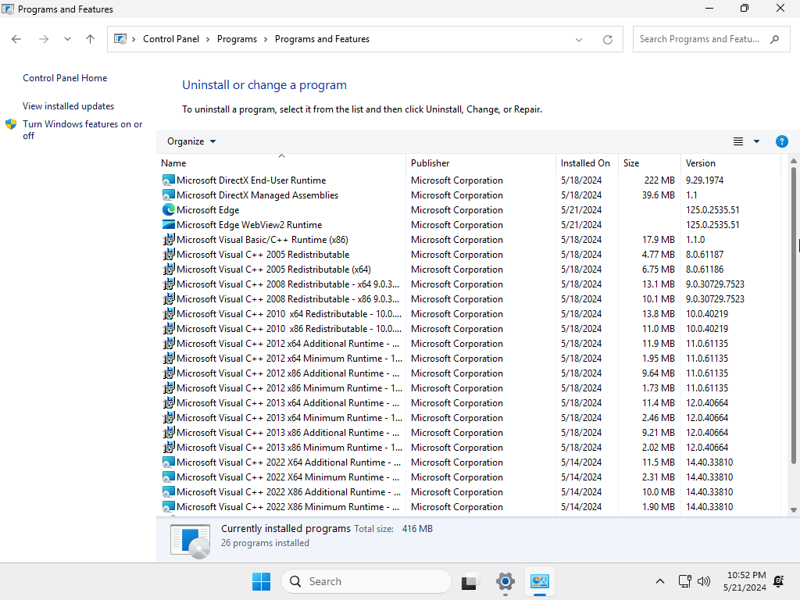The height and width of the screenshot is (600, 800).
Task: Open Settings gear on the taskbar
Action: [x=505, y=581]
